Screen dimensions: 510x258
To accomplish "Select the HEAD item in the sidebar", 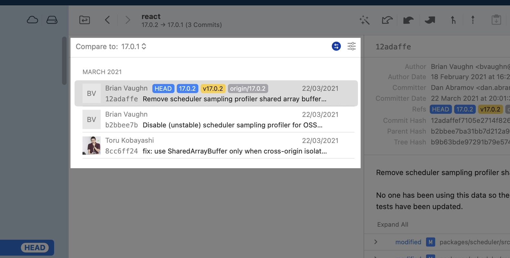I will coord(35,248).
